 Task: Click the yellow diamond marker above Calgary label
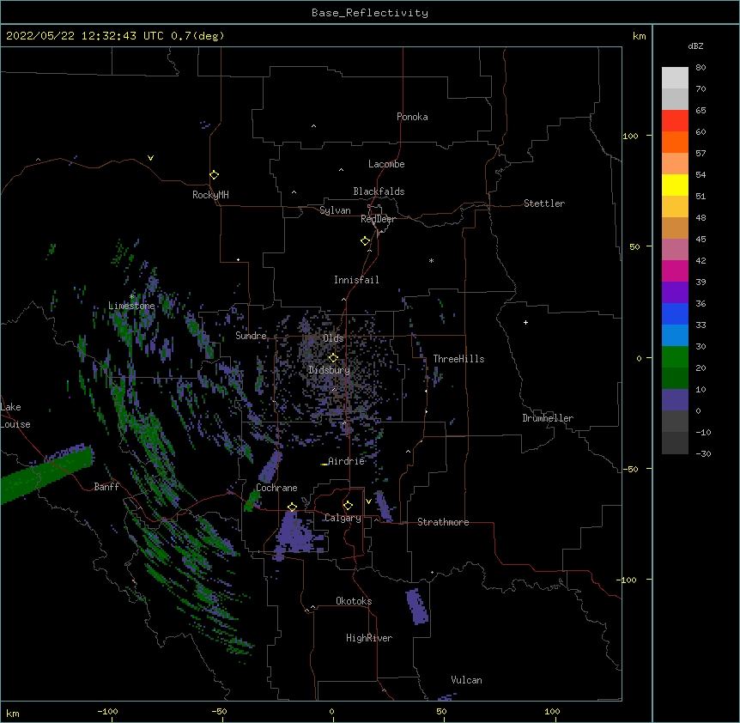pyautogui.click(x=348, y=506)
